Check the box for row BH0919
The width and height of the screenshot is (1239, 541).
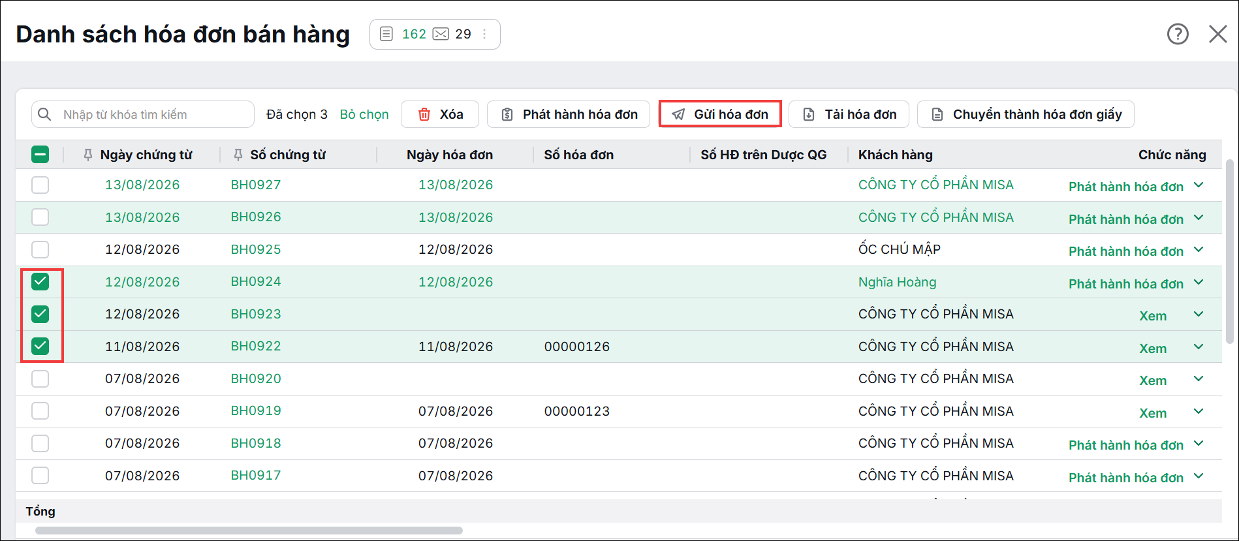40,410
